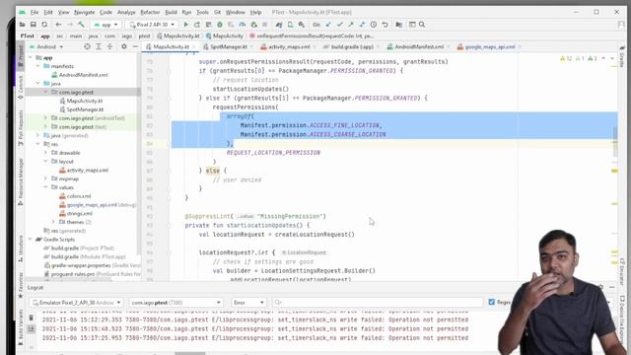
Task: Open the com.iago.ptest process dropdown
Action: tap(175, 303)
